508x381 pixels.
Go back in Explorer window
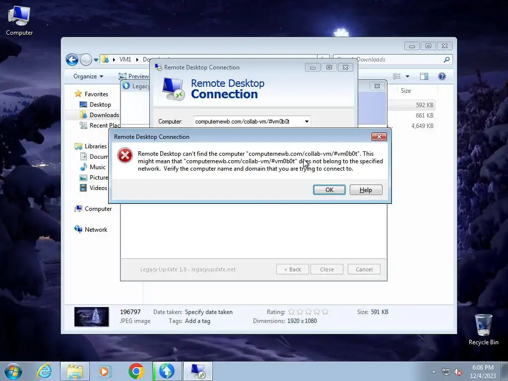point(72,60)
